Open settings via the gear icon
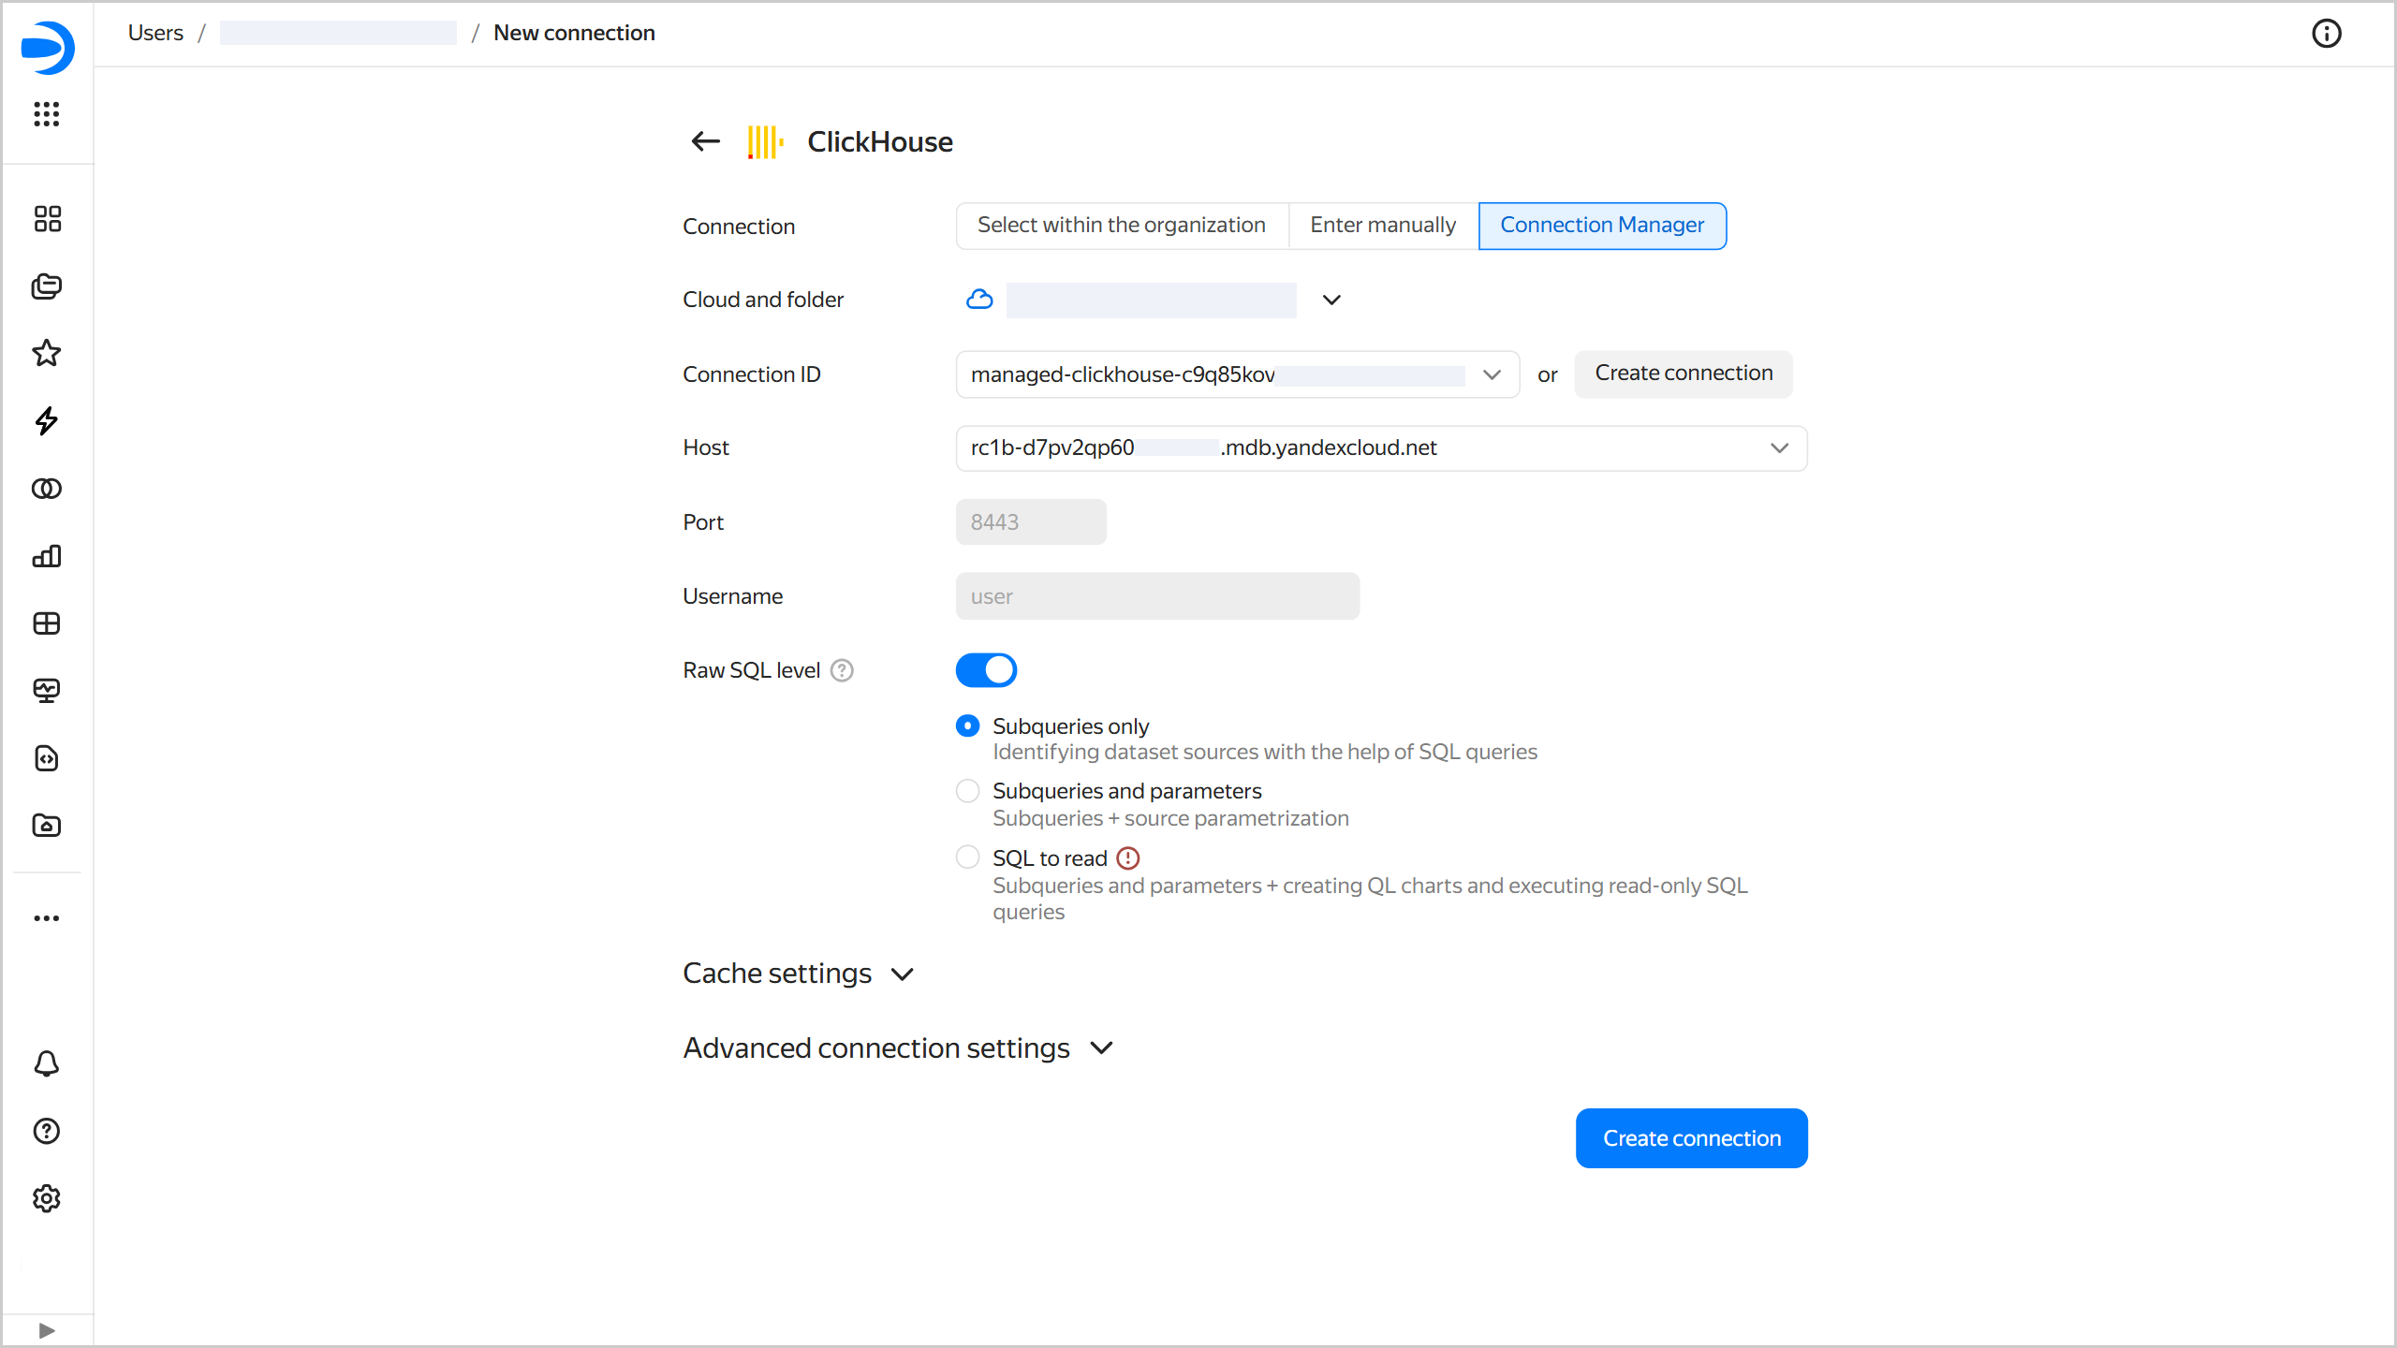2397x1348 pixels. pos(47,1198)
